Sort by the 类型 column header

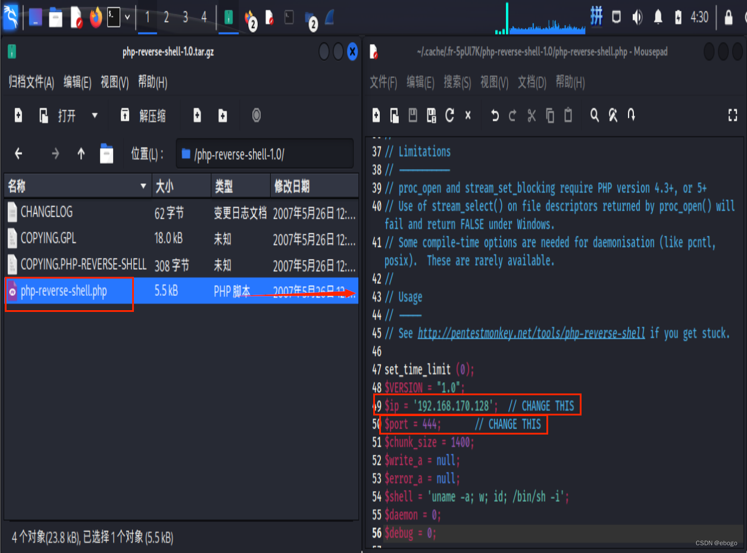point(241,187)
